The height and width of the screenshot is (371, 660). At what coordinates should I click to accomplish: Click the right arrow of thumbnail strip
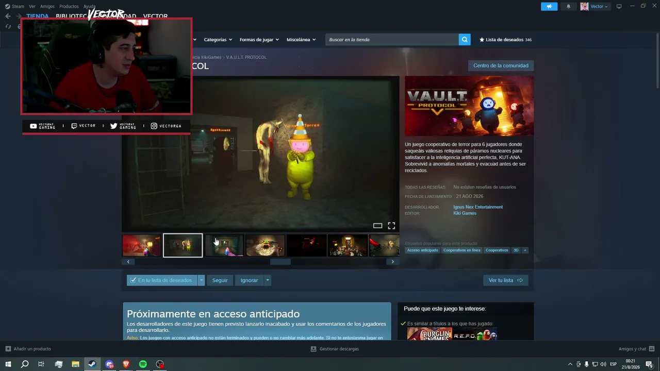[x=393, y=262]
